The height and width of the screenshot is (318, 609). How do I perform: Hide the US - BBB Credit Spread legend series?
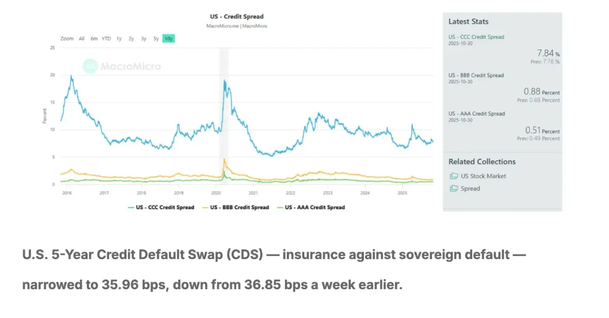click(x=240, y=208)
